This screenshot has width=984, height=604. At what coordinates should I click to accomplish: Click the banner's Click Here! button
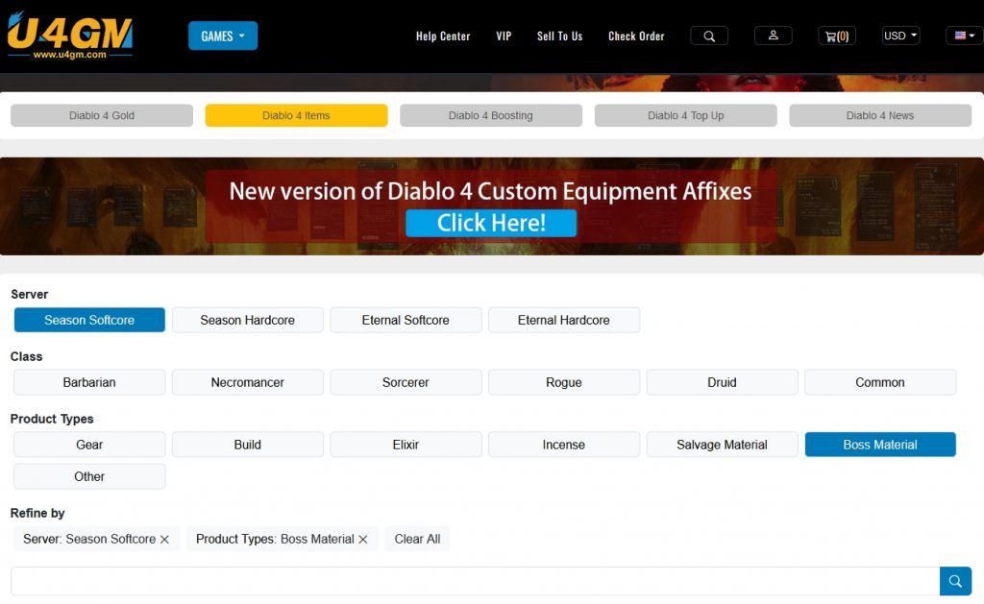coord(491,223)
